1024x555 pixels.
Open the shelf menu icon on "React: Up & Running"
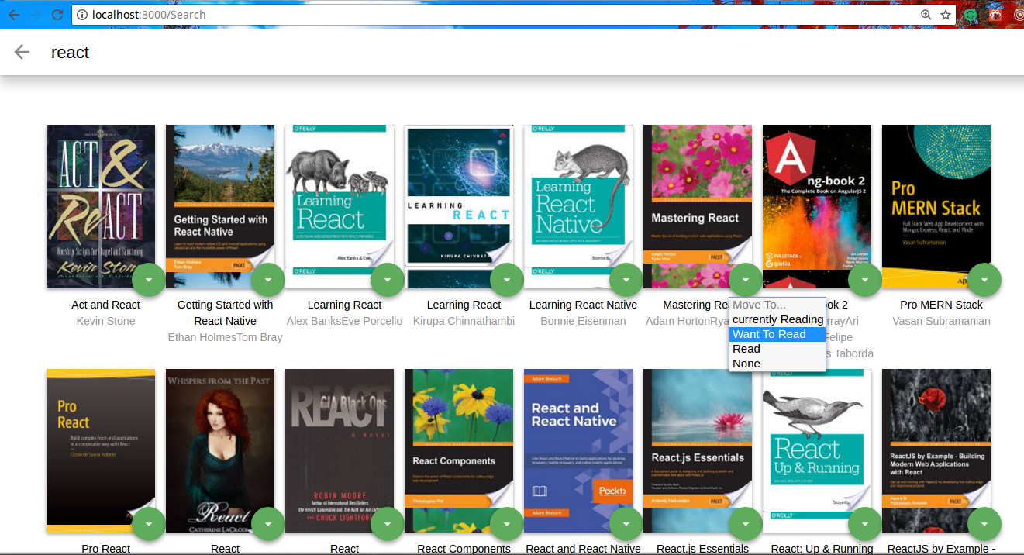(x=865, y=524)
